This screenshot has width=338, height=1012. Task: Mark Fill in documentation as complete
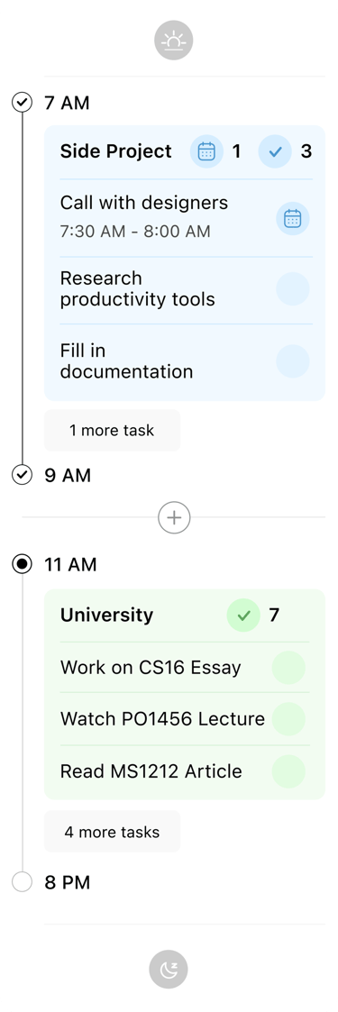293,360
